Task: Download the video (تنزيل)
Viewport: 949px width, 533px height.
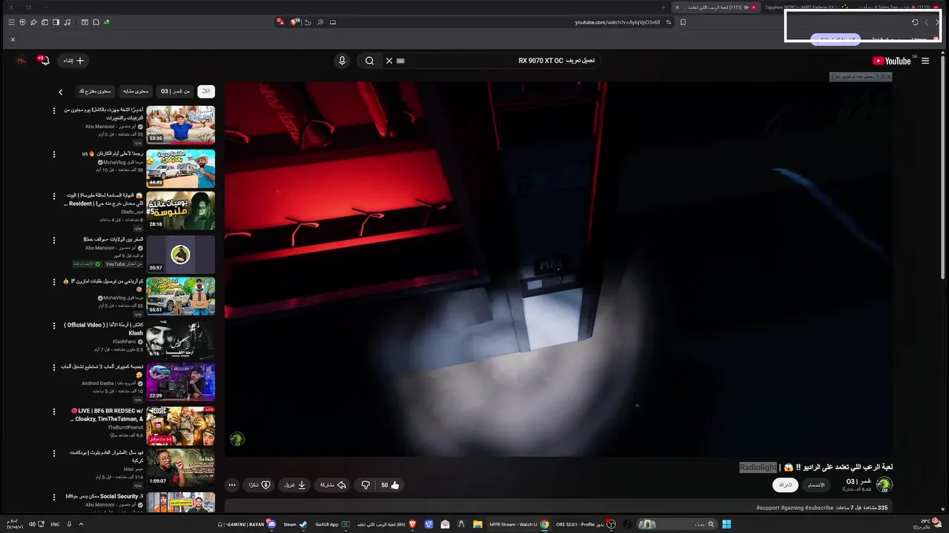Action: pos(294,485)
